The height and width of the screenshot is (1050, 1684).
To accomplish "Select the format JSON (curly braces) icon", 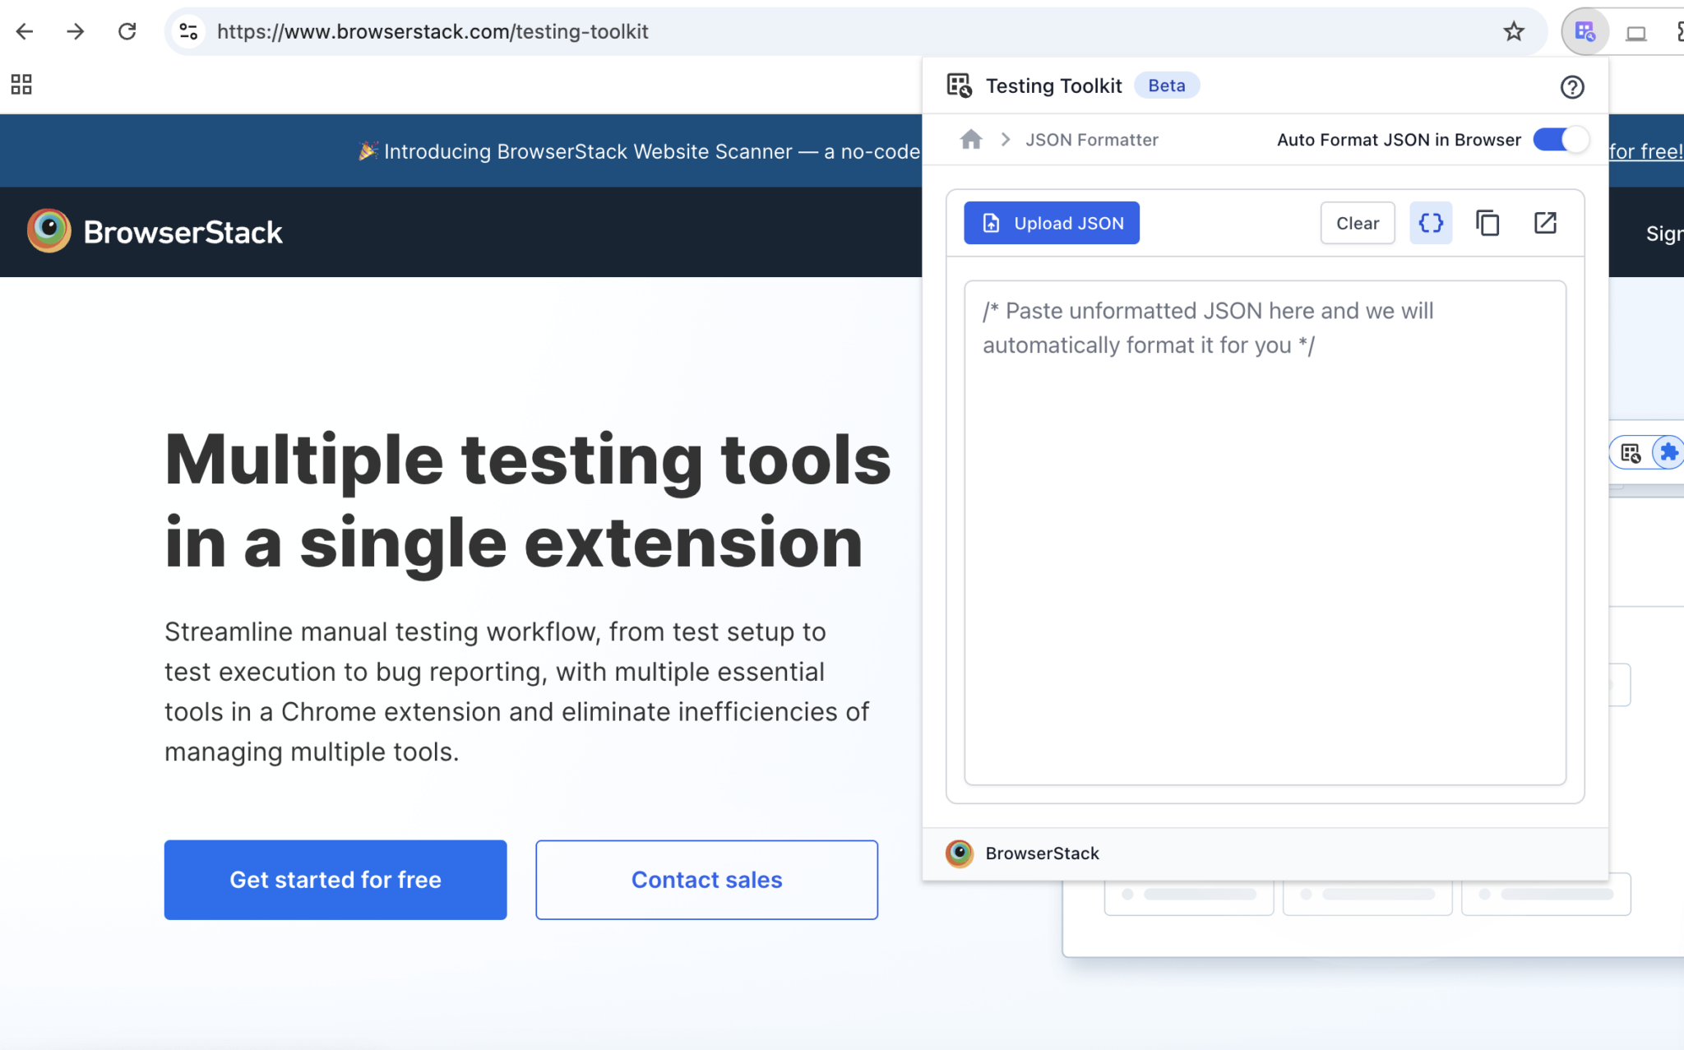I will point(1430,223).
